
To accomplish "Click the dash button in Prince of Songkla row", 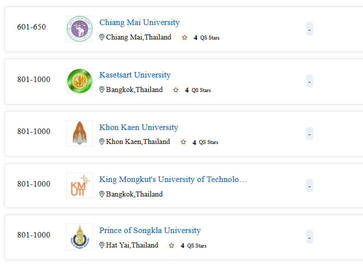I will [x=310, y=236].
